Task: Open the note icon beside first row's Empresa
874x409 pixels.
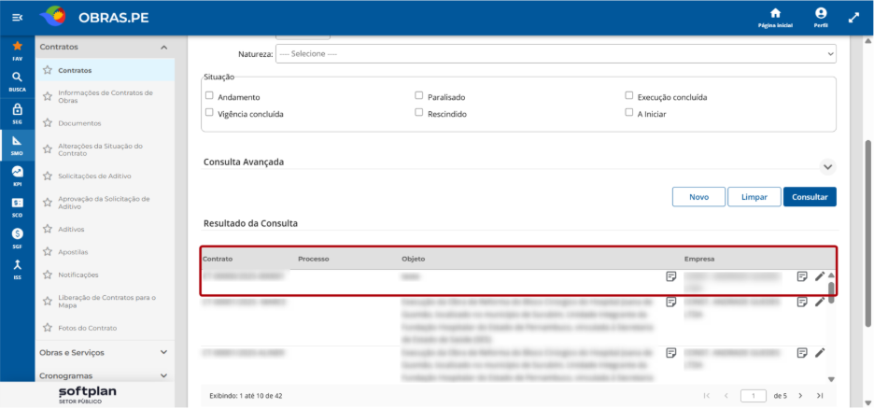Action: [802, 275]
